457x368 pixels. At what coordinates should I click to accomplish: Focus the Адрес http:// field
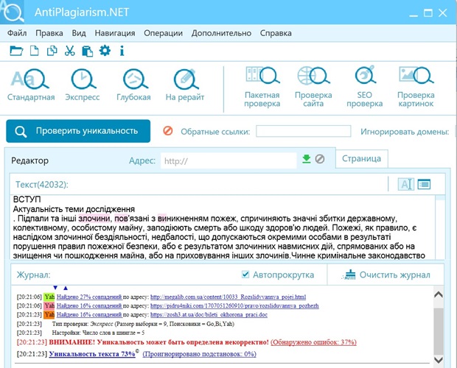pyautogui.click(x=228, y=160)
